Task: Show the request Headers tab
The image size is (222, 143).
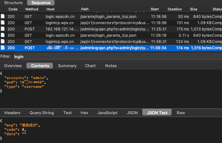Action: (x=13, y=113)
